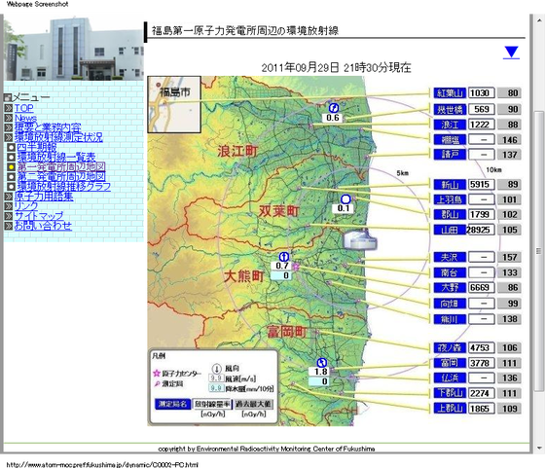The width and height of the screenshot is (545, 468).
Task: Click the 1030 reading for 紅葉山
Action: point(482,93)
